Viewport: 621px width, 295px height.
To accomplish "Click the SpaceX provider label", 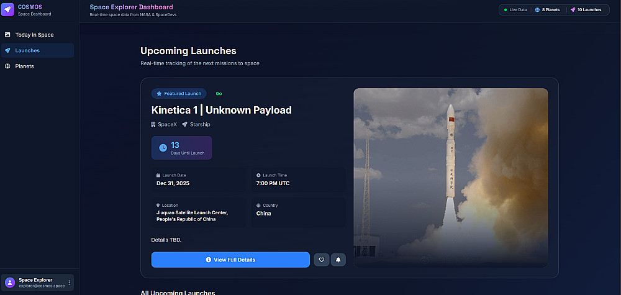I will 168,125.
